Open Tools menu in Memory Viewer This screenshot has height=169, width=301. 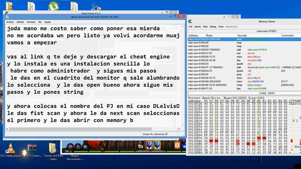click(221, 27)
